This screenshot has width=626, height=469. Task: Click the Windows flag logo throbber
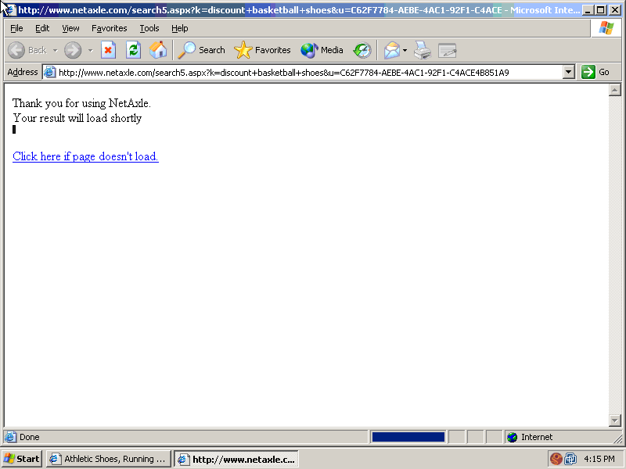point(606,28)
